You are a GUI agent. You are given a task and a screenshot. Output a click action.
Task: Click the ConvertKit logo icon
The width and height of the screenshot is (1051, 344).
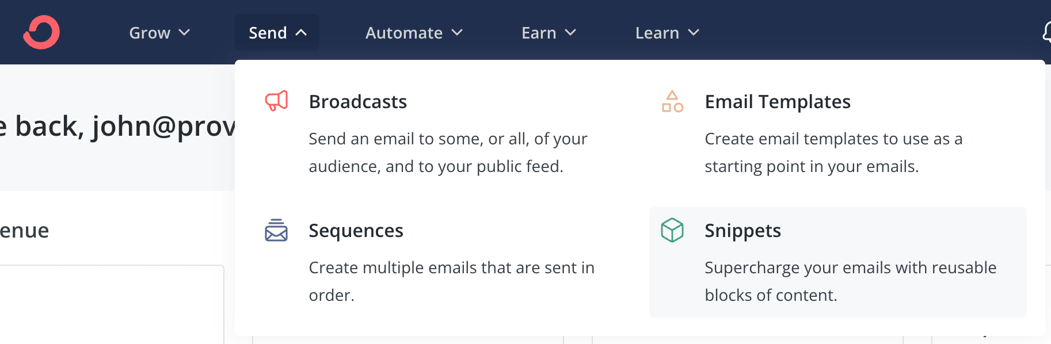pos(41,32)
